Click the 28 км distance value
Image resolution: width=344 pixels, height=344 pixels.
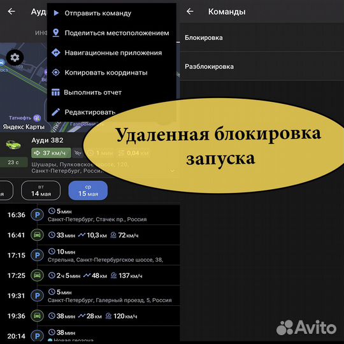pos(94,316)
